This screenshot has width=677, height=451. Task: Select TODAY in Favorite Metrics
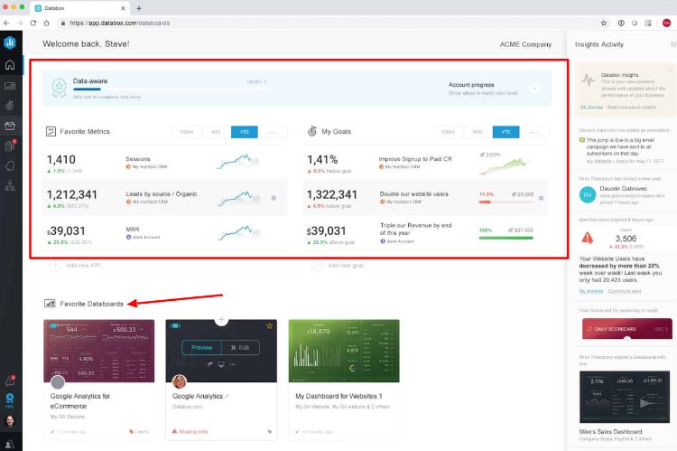pos(186,132)
